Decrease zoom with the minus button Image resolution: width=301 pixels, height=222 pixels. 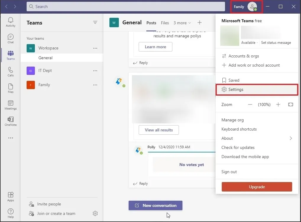tap(250, 104)
